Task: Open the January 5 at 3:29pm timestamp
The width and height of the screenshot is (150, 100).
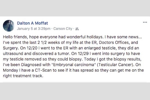Action: point(34,29)
